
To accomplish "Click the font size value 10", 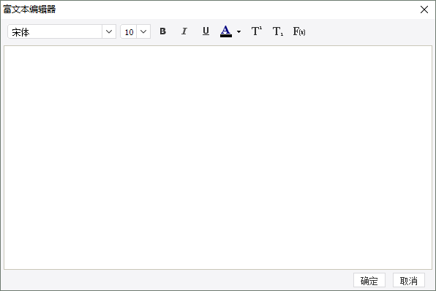I will tap(129, 32).
